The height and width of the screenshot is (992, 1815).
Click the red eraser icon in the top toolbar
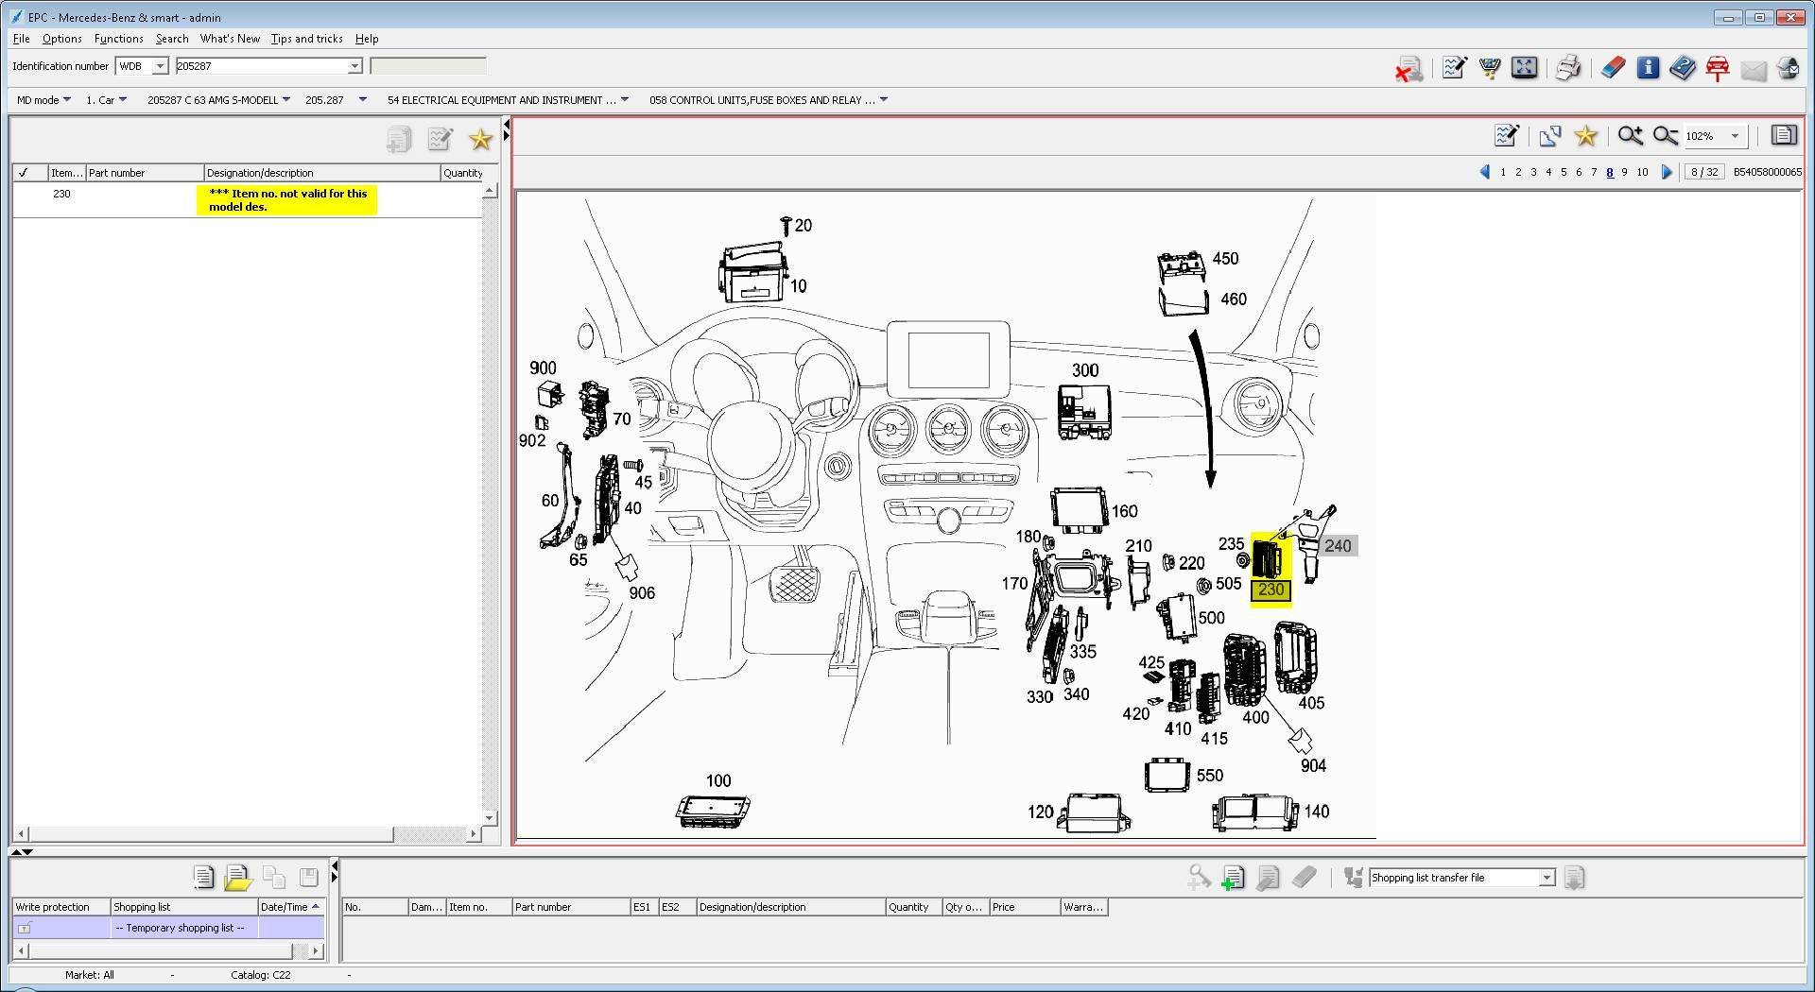(1613, 68)
